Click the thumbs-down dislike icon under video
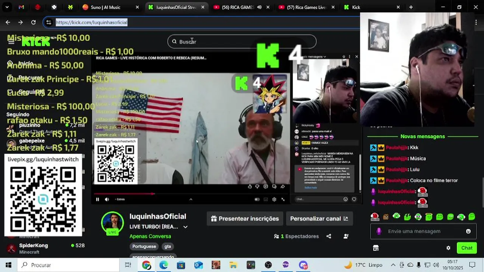Viewport: 484px width, 272px height. 258,186
